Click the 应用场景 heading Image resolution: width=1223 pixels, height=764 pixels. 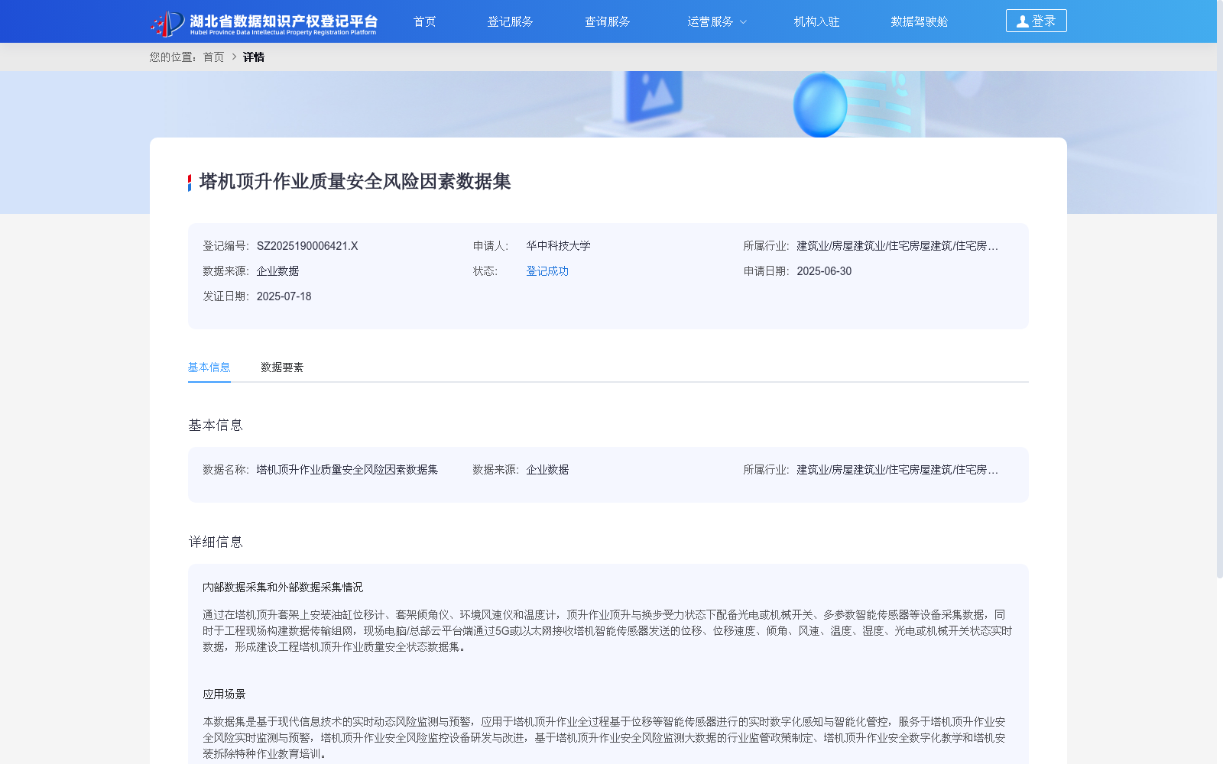click(x=224, y=694)
